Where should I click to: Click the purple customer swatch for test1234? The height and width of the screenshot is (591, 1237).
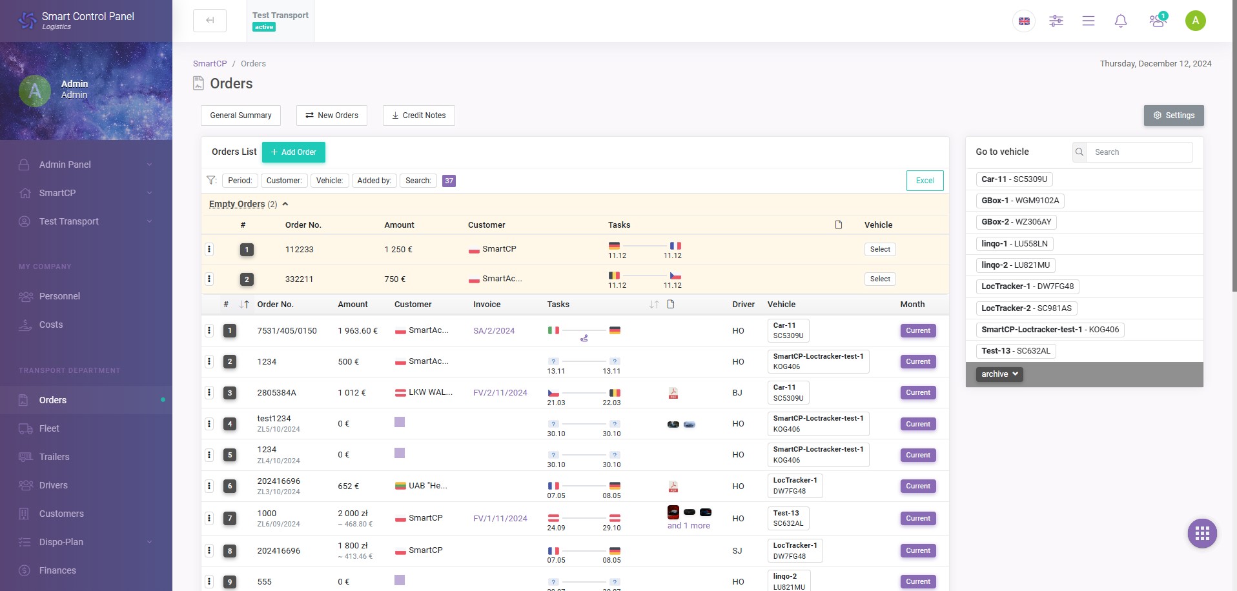pyautogui.click(x=400, y=422)
